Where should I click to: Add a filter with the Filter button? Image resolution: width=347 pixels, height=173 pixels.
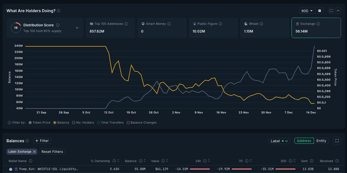tap(42, 141)
